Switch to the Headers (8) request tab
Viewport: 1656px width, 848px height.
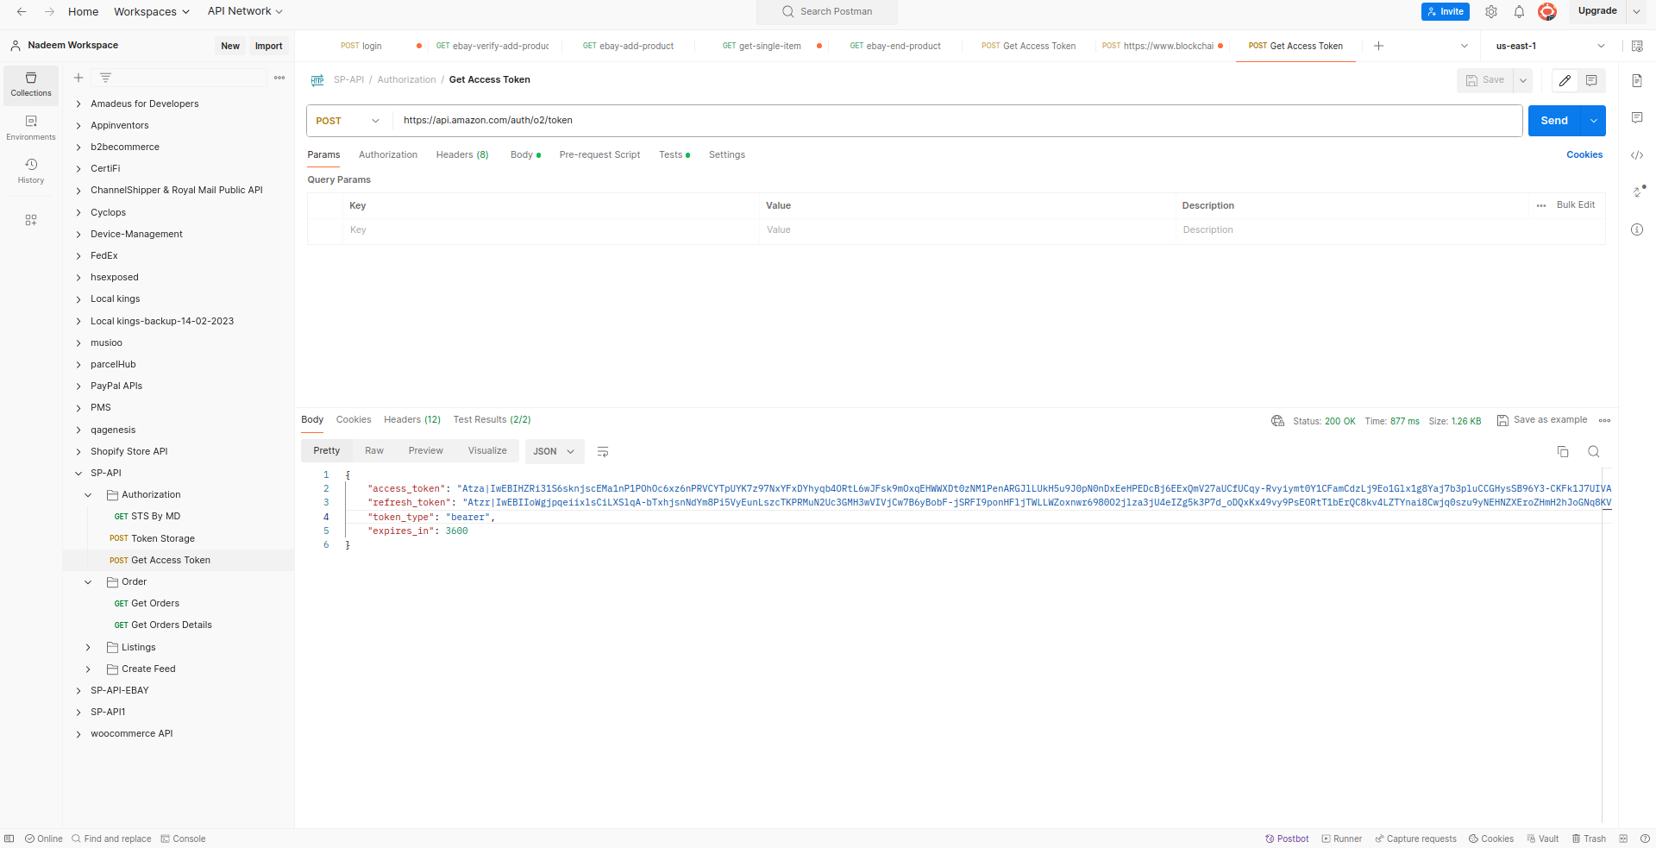(x=461, y=154)
